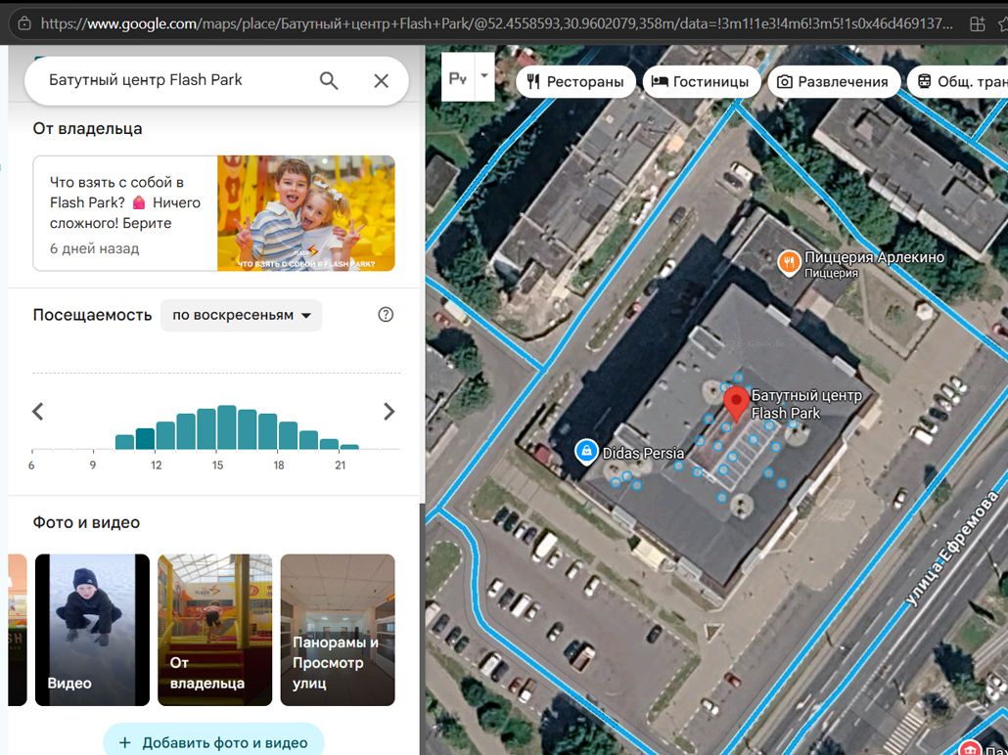Click the Посещаемость heading

pos(92,315)
